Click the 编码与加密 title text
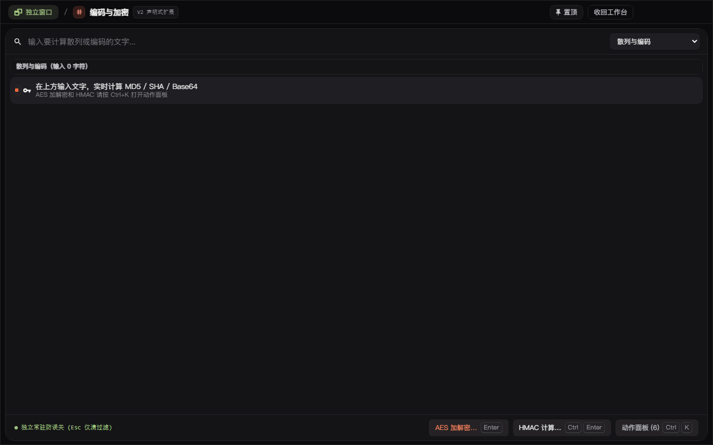 pos(109,12)
